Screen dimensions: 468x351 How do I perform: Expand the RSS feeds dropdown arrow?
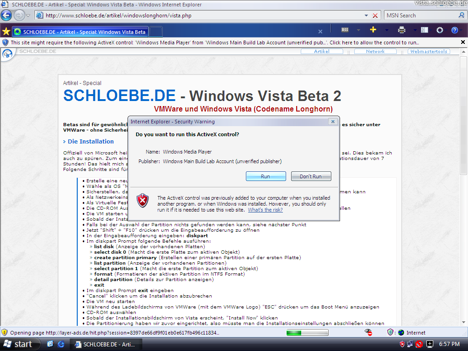point(358,30)
